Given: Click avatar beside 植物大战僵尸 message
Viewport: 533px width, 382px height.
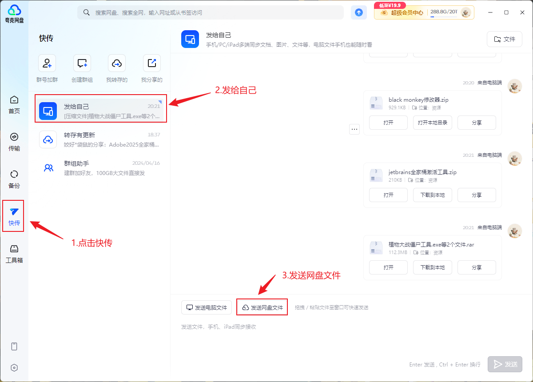Looking at the screenshot, I should [515, 231].
